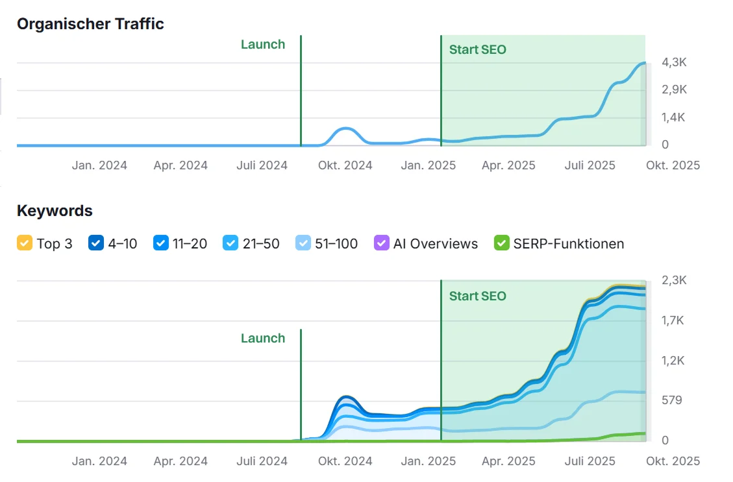The height and width of the screenshot is (482, 733).
Task: Uncheck the Top 3 keywords checkbox
Action: pyautogui.click(x=24, y=243)
